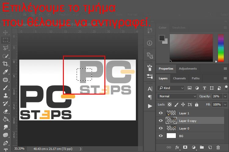Select the Smudge tool
Image resolution: width=229 pixels, height=152 pixels.
(x=5, y=127)
